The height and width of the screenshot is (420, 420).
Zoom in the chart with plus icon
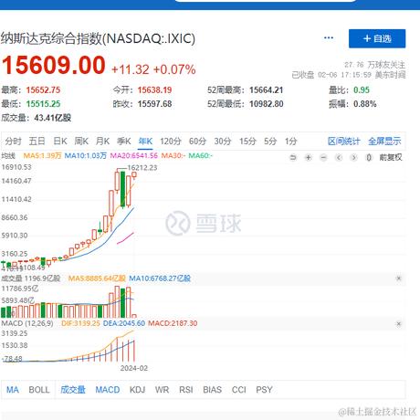(x=309, y=157)
